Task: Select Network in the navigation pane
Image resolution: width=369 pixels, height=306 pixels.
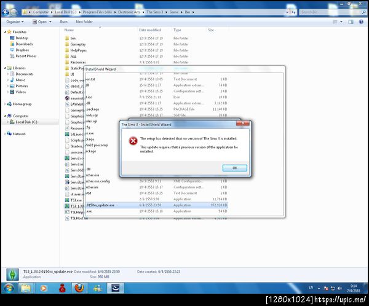Action: click(x=19, y=134)
